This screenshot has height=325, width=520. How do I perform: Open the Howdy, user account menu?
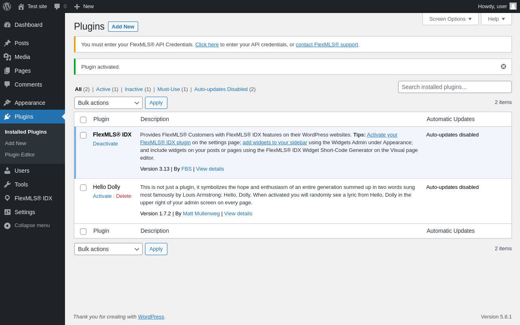tap(497, 6)
